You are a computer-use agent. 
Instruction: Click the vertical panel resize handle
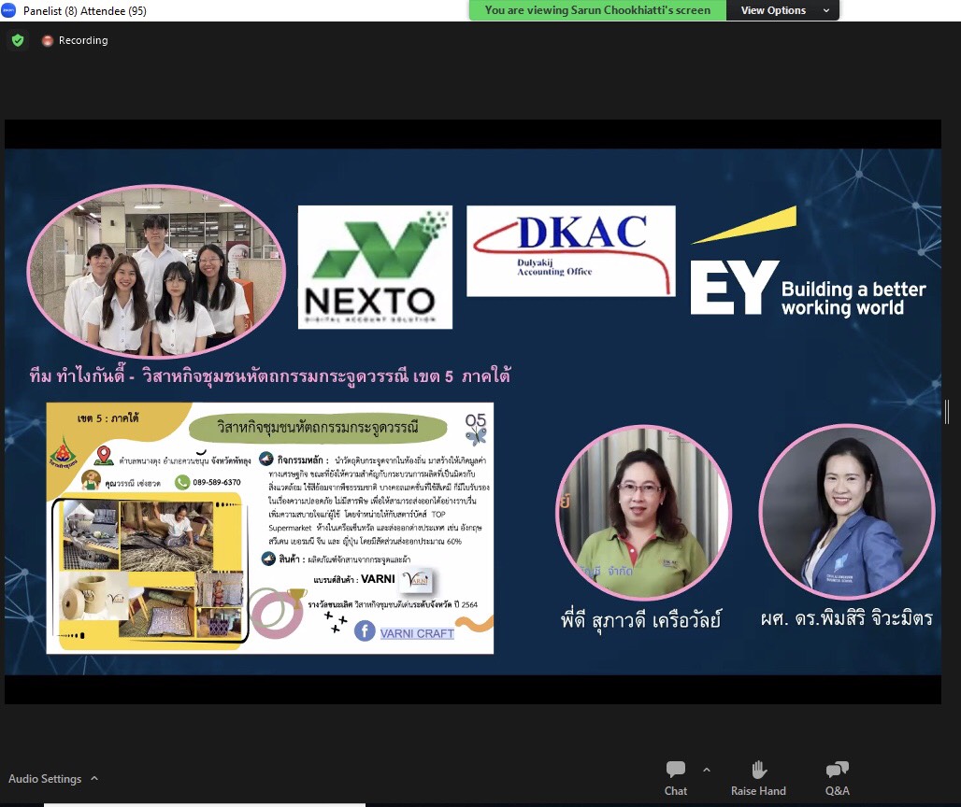[x=948, y=412]
